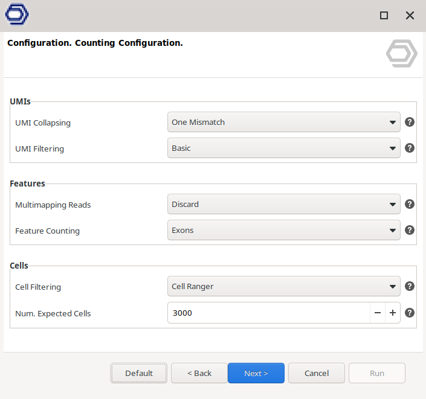The width and height of the screenshot is (426, 399).
Task: Click the Num. Expected Cells input field
Action: (x=268, y=313)
